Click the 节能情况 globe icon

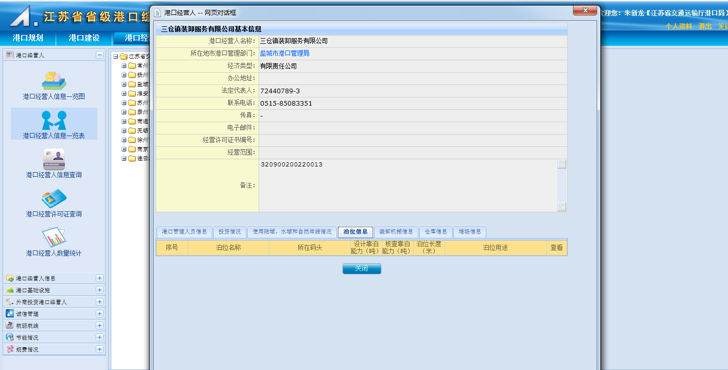pyautogui.click(x=9, y=338)
